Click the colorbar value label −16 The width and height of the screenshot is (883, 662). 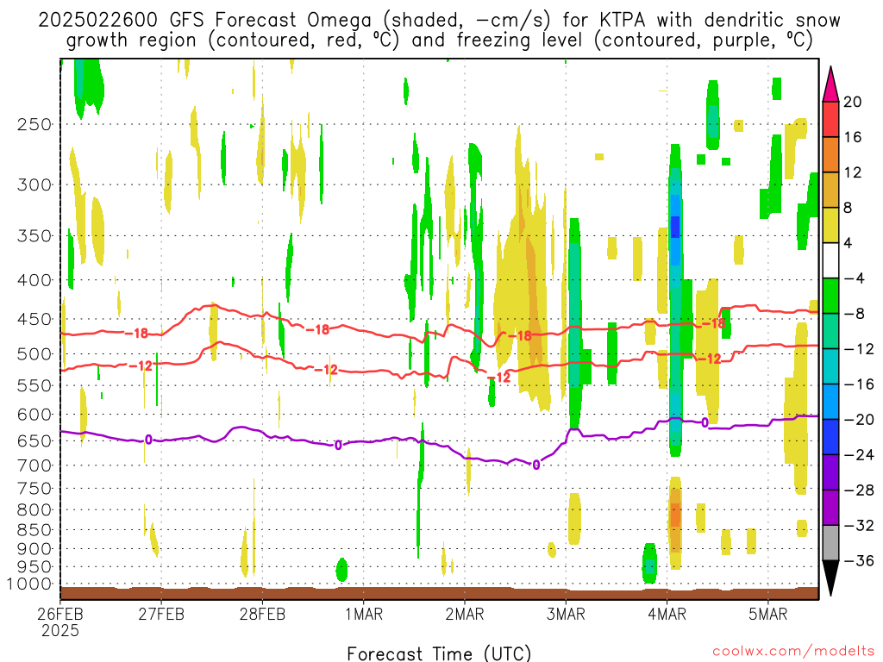coord(860,384)
